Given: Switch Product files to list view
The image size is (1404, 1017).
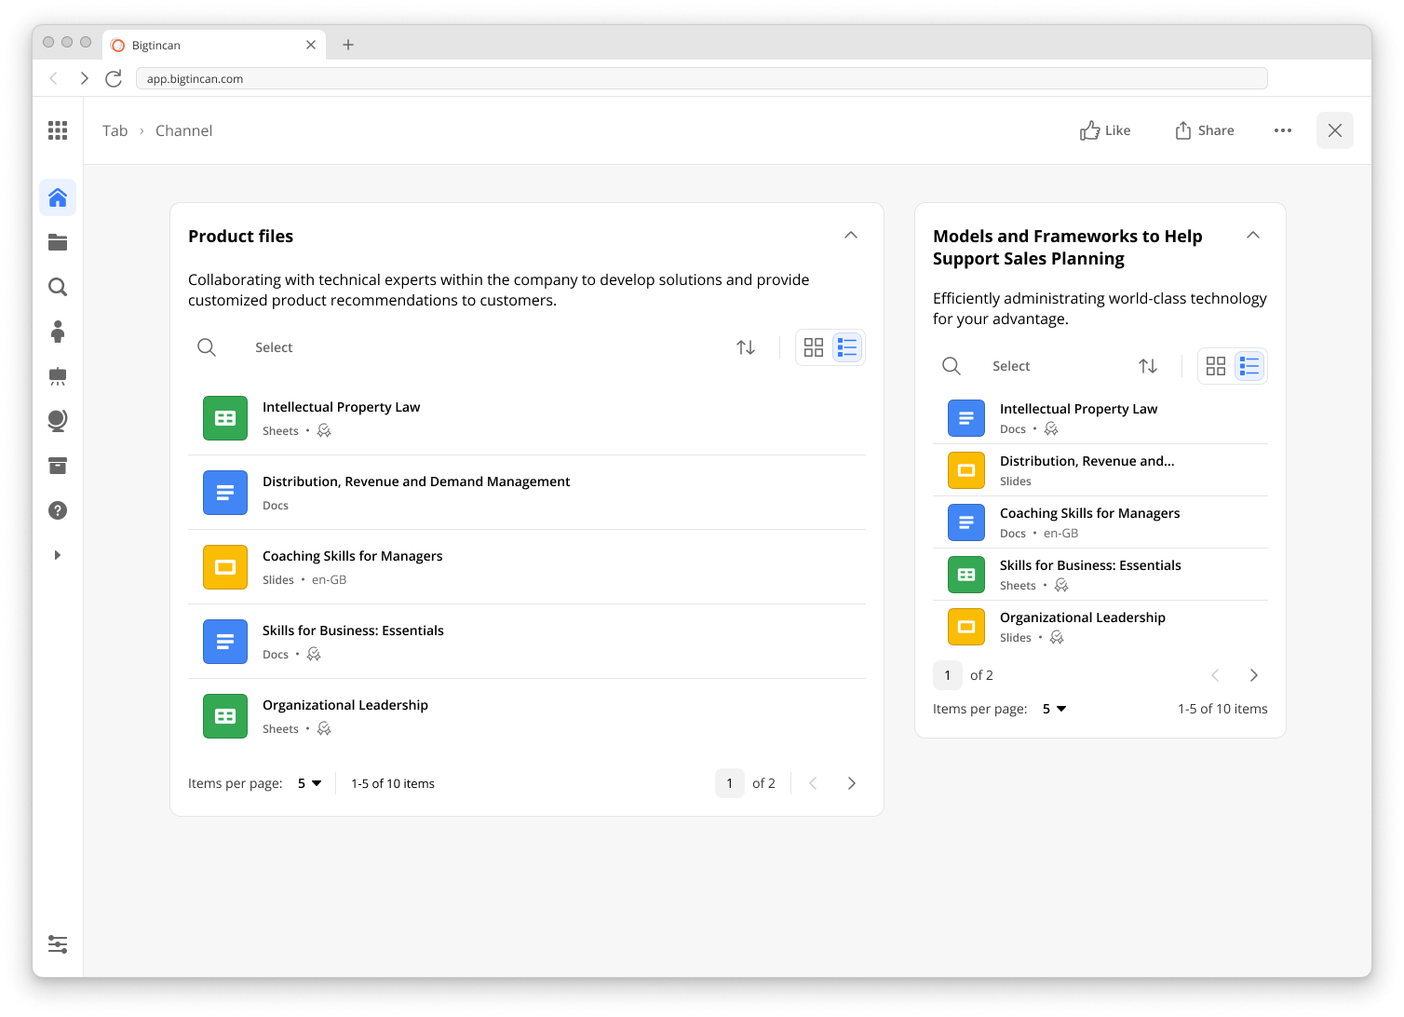Looking at the screenshot, I should [847, 347].
